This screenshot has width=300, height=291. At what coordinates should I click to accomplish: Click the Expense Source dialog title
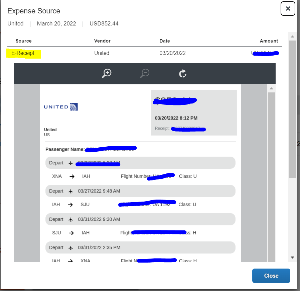click(x=34, y=11)
